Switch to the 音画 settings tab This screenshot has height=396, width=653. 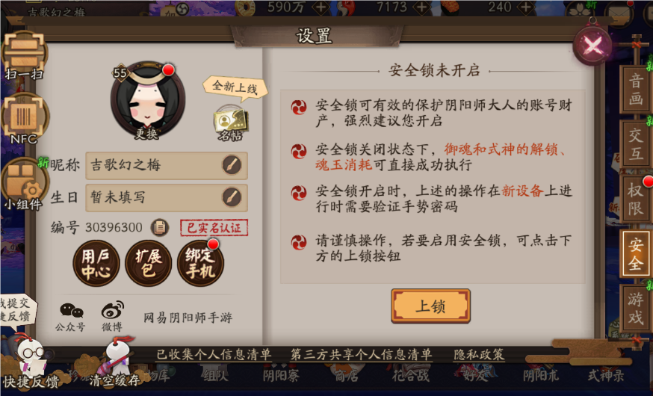click(635, 90)
